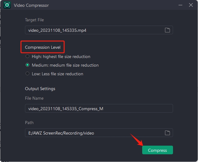Click the 'Output Settings' heading text

[40, 89]
